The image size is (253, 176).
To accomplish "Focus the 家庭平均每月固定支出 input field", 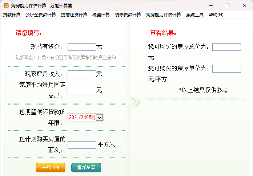I will (x=82, y=90).
